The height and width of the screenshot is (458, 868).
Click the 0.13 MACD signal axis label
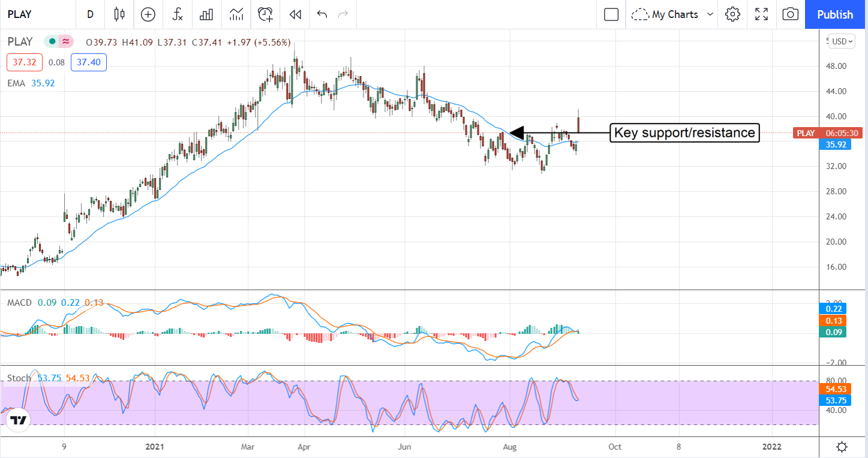coord(833,321)
